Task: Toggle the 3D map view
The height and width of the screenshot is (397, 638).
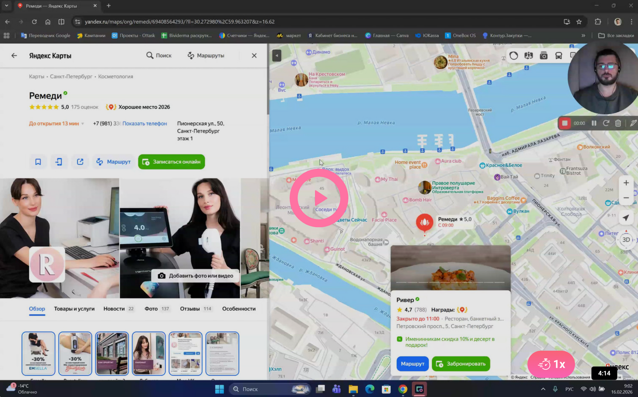Action: click(626, 240)
